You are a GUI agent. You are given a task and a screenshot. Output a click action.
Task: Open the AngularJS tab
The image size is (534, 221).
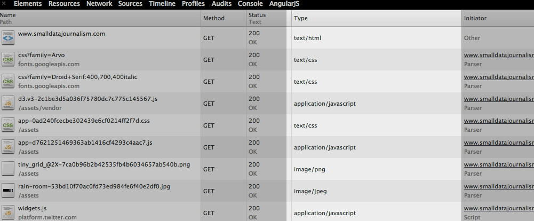(284, 4)
